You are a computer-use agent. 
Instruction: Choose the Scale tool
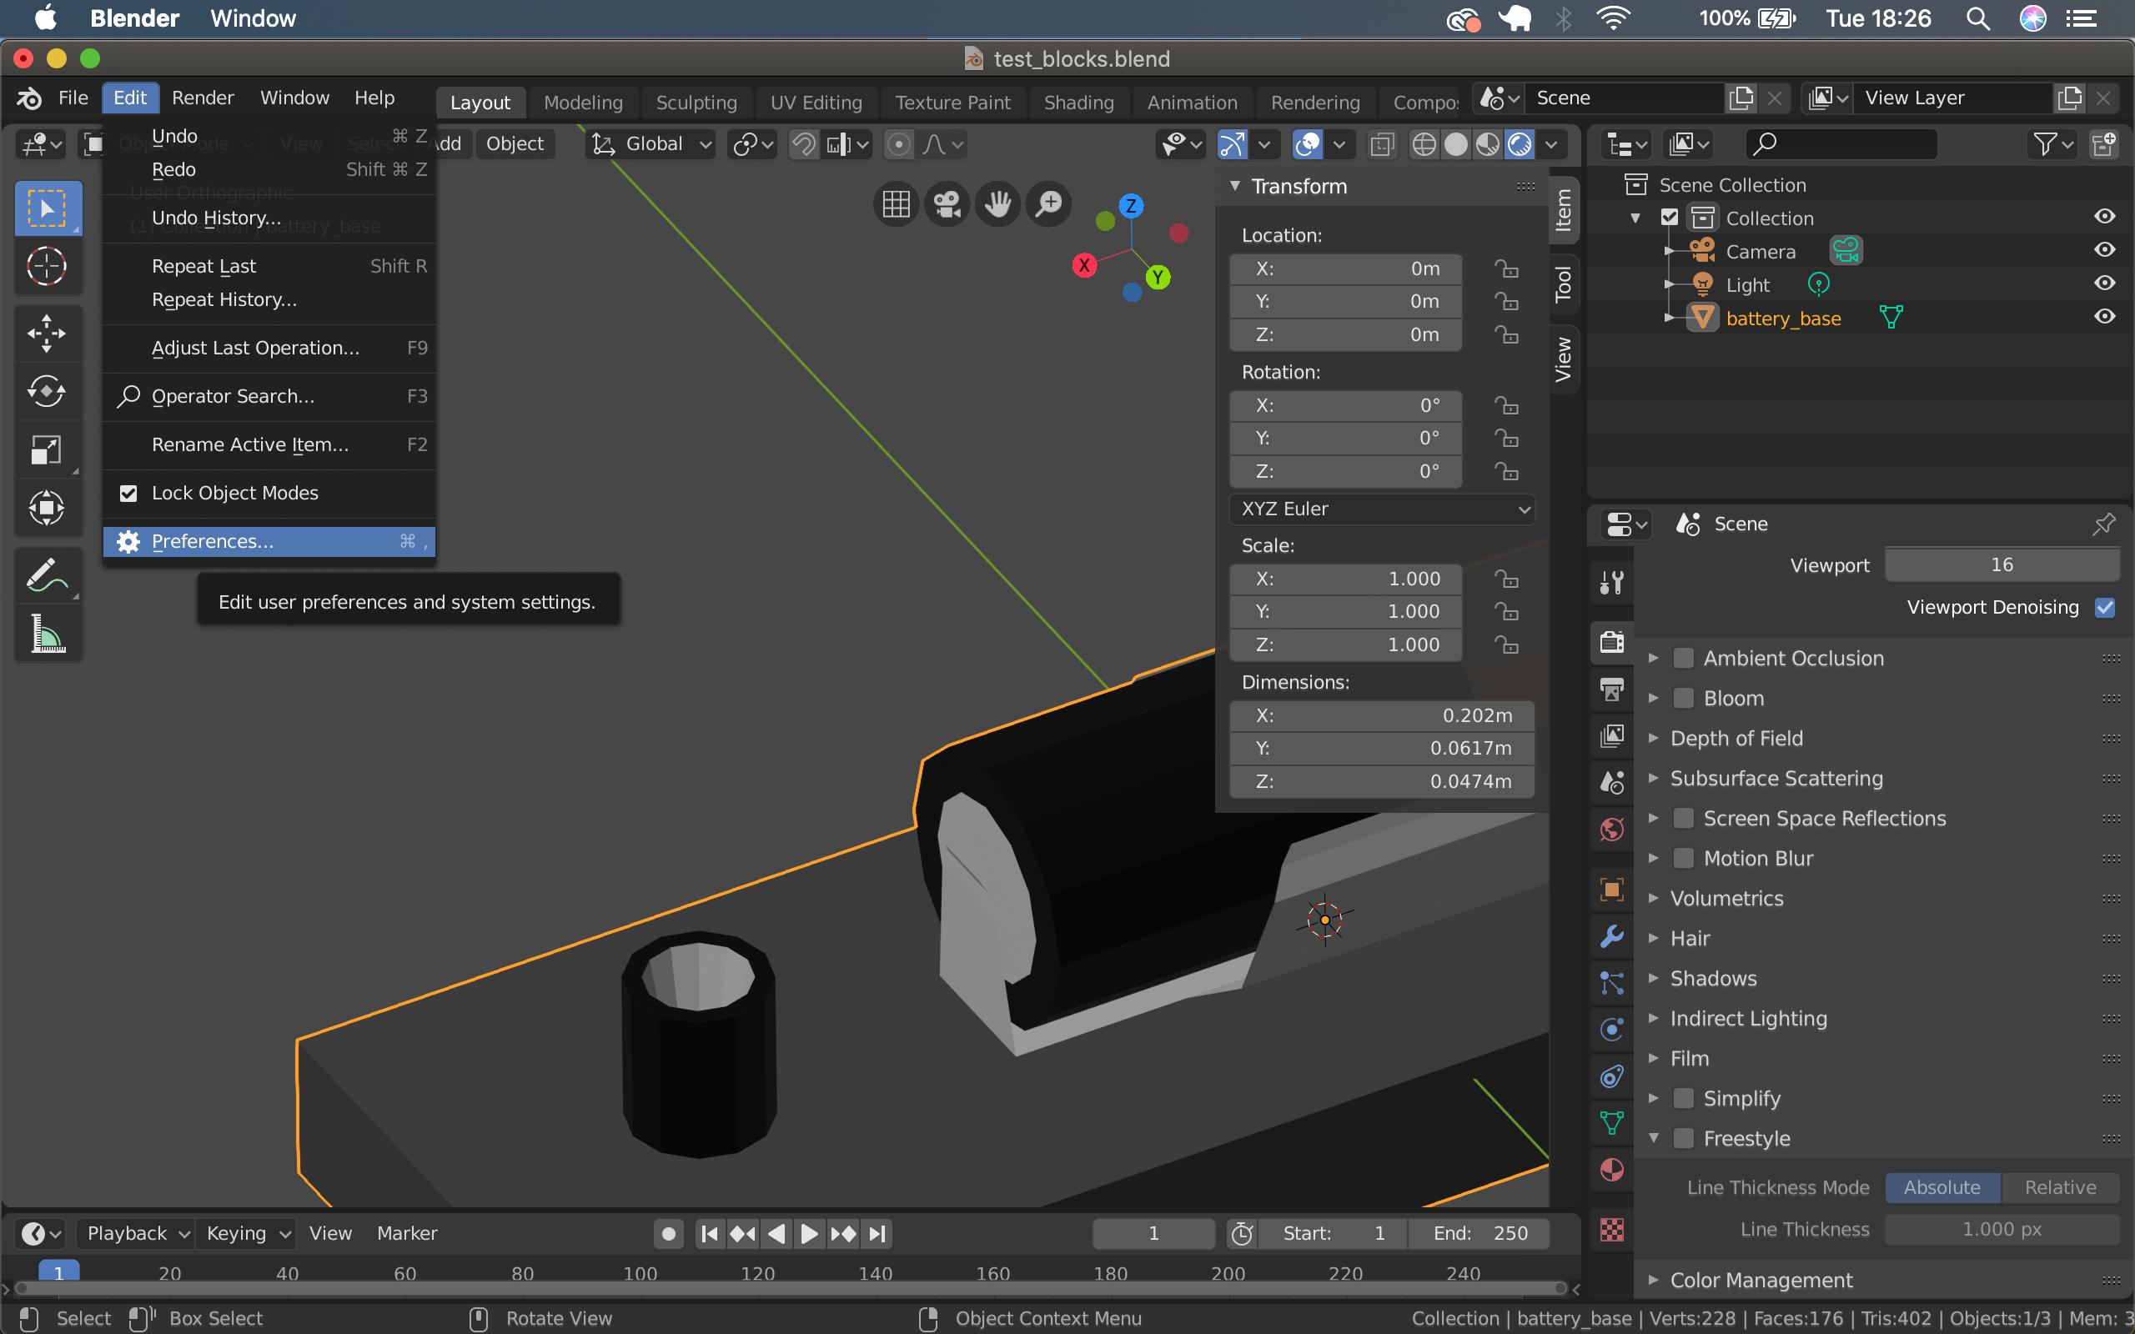(48, 449)
